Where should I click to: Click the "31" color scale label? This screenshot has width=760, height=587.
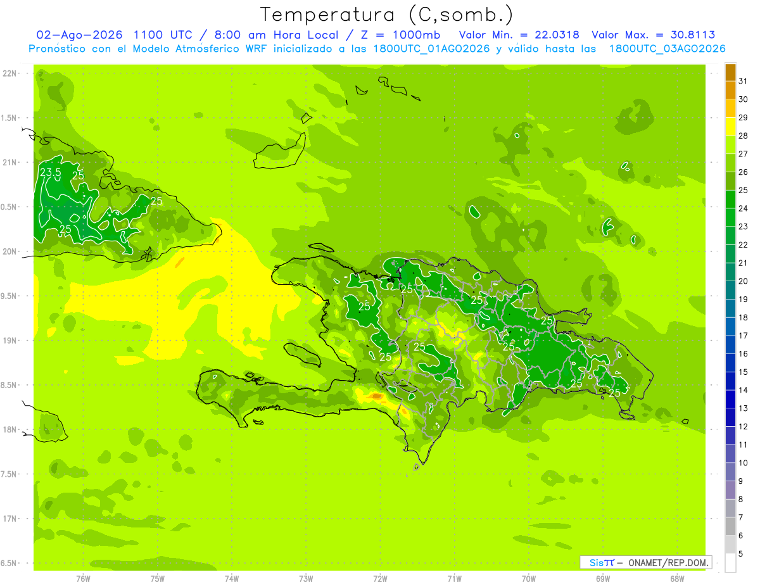[x=743, y=81]
